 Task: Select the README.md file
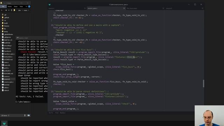click(x=8, y=73)
